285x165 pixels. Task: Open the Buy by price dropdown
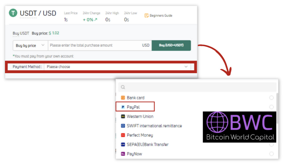[x=30, y=45]
